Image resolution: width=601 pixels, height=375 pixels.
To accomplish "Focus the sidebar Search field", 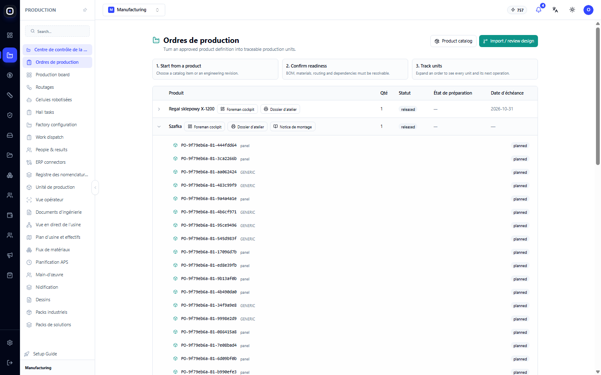I will pyautogui.click(x=57, y=31).
